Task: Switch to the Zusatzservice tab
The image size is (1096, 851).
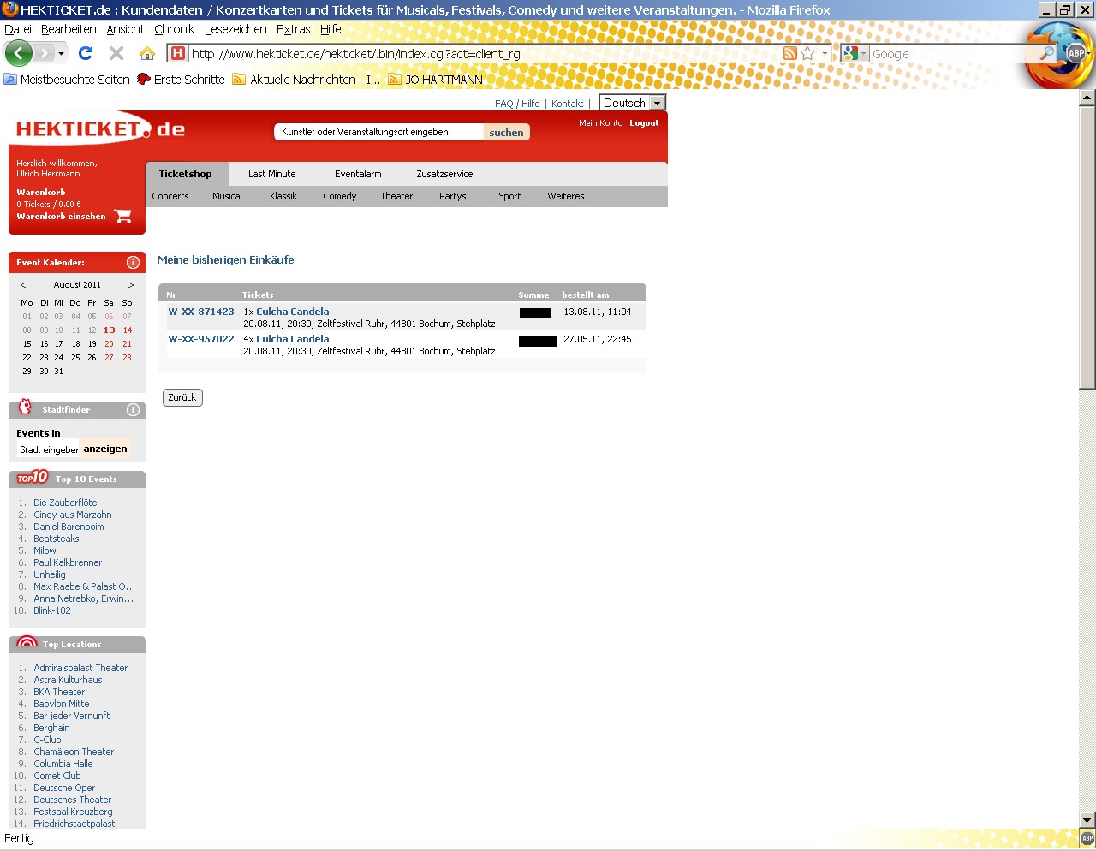Action: 444,174
